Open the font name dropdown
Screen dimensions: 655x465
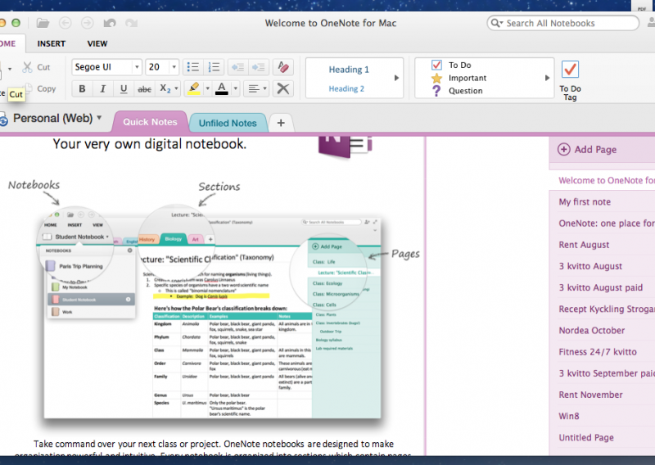coord(137,67)
